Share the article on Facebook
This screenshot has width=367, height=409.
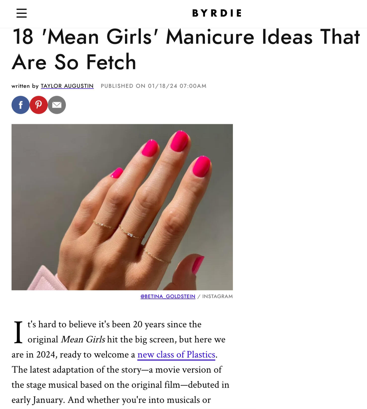[x=21, y=105]
